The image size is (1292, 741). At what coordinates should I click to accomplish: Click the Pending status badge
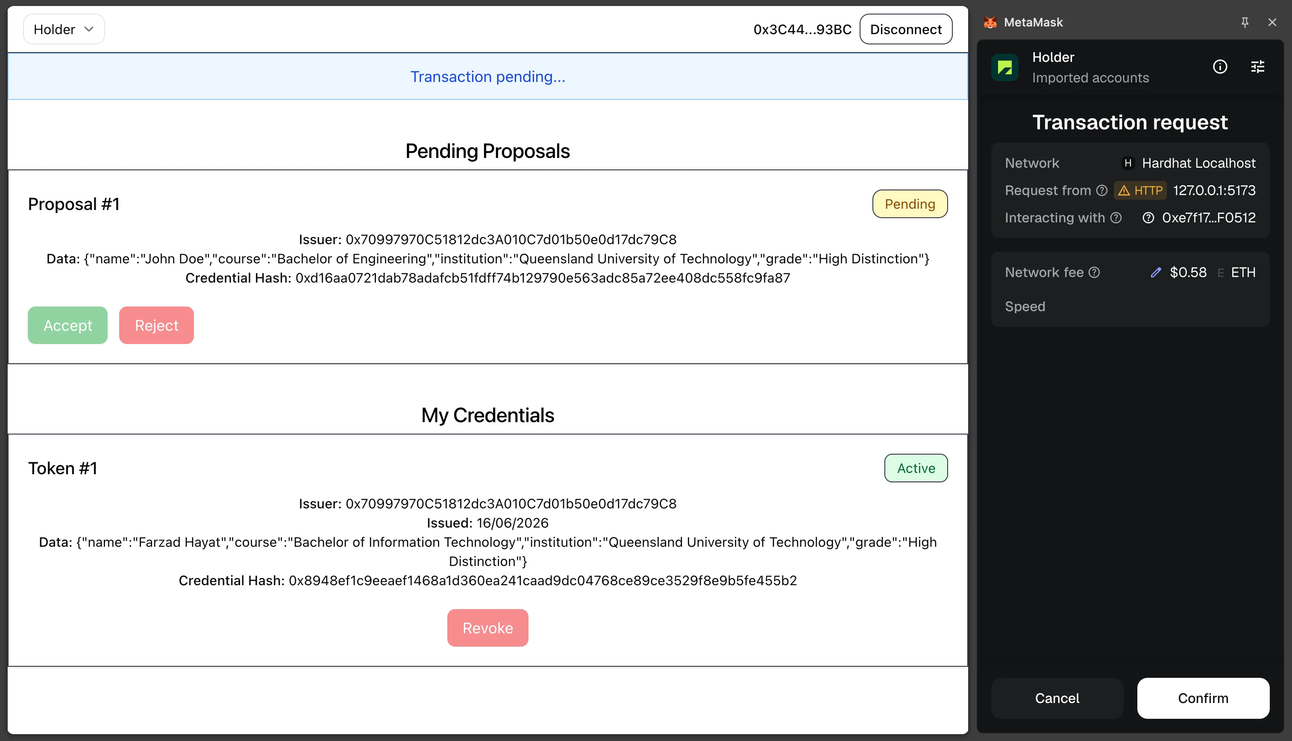tap(910, 204)
